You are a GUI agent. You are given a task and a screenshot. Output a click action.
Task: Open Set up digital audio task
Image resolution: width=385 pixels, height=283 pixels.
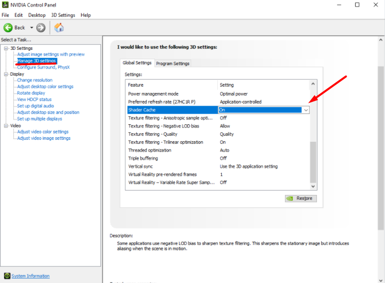[35, 106]
